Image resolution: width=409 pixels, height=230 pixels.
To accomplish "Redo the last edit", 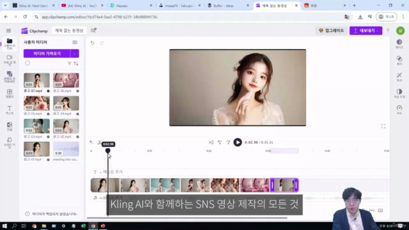I will [102, 43].
